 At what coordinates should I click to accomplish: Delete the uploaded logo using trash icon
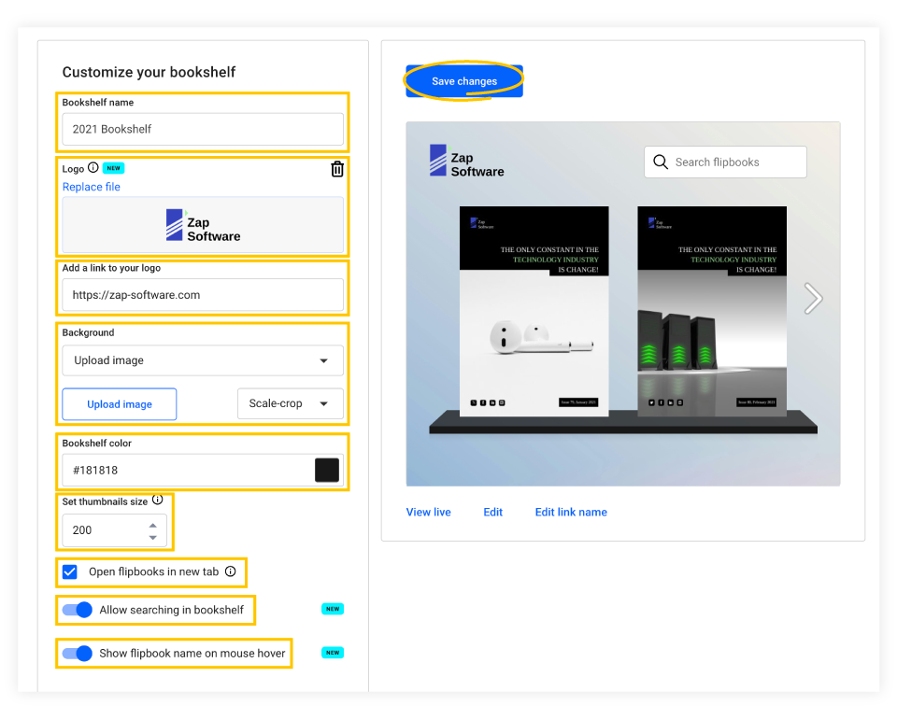tap(337, 170)
